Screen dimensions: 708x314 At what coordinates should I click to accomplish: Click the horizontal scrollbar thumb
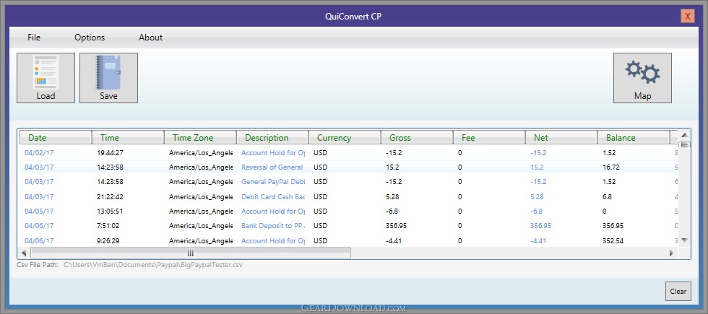click(x=191, y=253)
